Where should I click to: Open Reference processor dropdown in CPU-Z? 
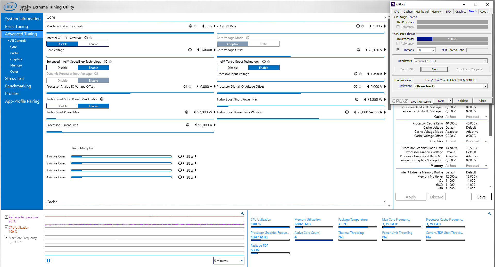click(485, 86)
